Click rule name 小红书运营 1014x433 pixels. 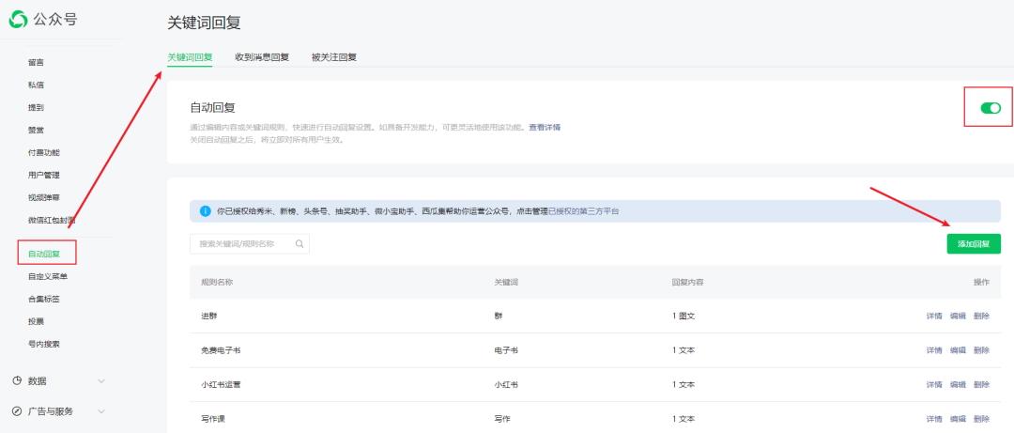pyautogui.click(x=221, y=384)
